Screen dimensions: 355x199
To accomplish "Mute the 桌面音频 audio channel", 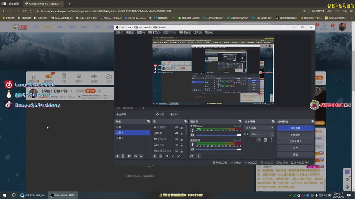I will click(x=193, y=149).
